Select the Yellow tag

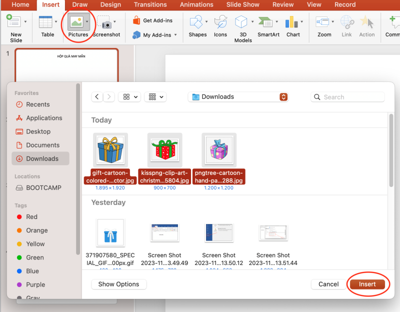click(40, 244)
